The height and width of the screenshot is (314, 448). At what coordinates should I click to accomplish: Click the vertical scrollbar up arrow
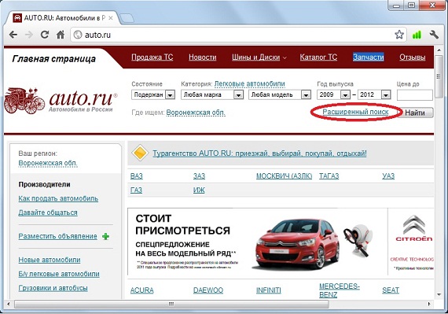(x=439, y=50)
